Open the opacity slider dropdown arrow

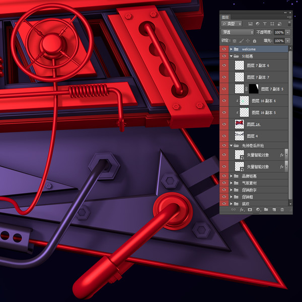point(288,32)
